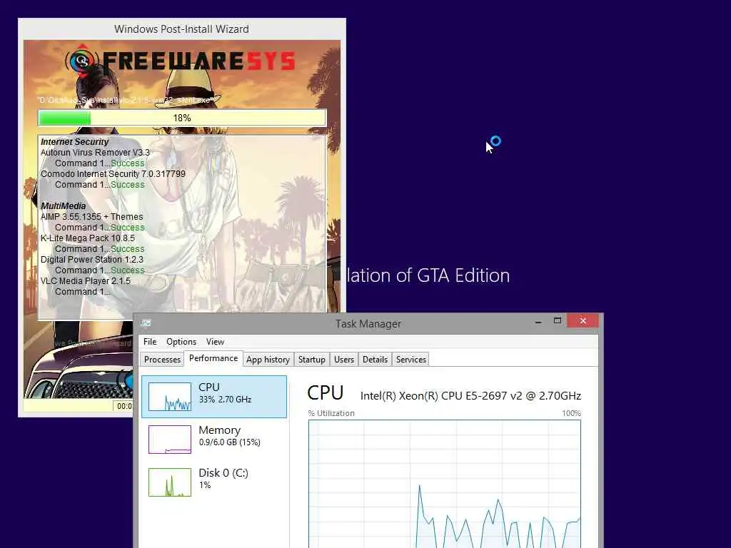This screenshot has width=731, height=548.
Task: Click the FreewareSys logo in the wizard
Action: coord(181,61)
